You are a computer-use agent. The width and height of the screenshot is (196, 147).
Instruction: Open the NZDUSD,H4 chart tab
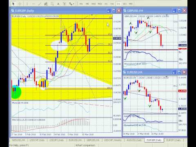click(x=18, y=140)
